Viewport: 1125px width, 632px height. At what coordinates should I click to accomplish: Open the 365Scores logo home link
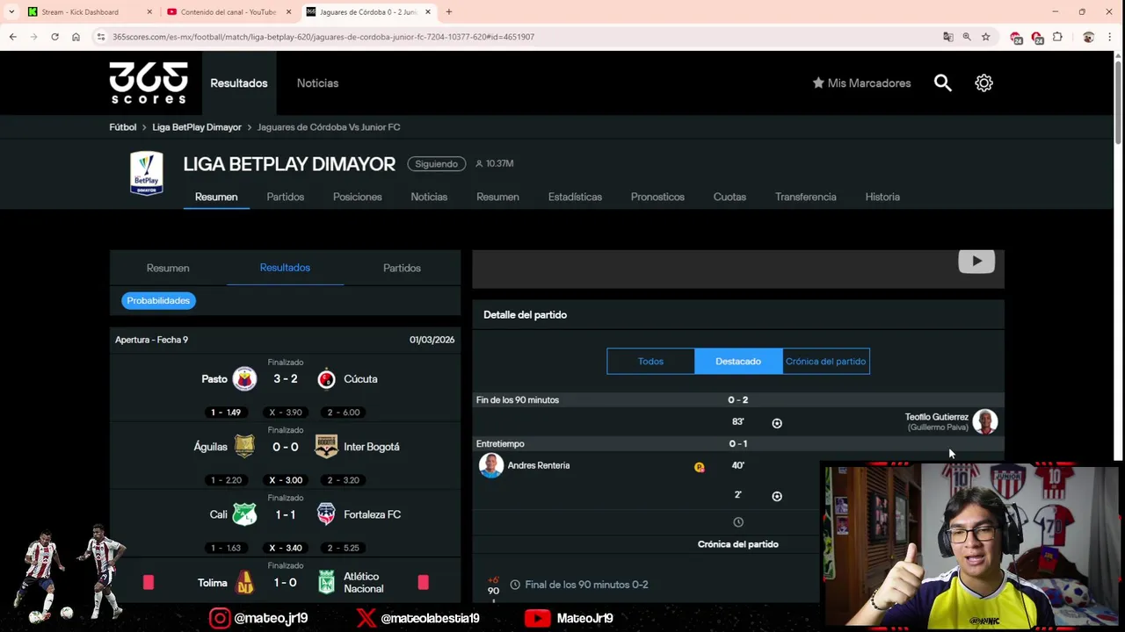[149, 83]
